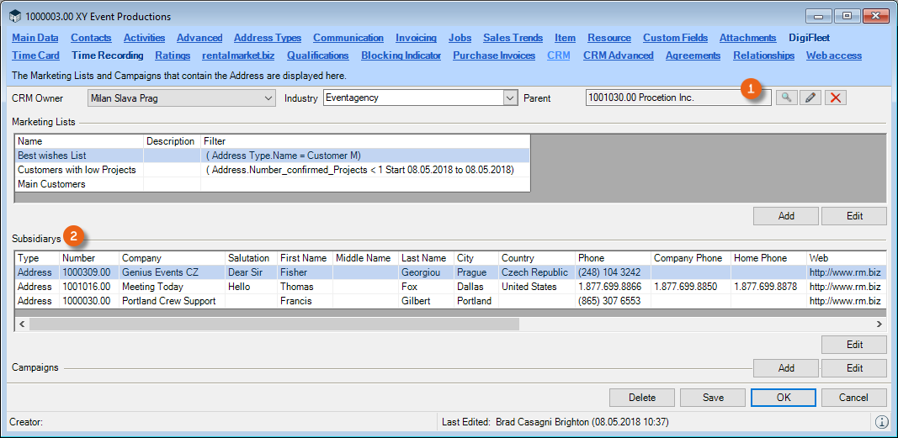The image size is (898, 438).
Task: Click the info icon in status bar
Action: tap(881, 422)
